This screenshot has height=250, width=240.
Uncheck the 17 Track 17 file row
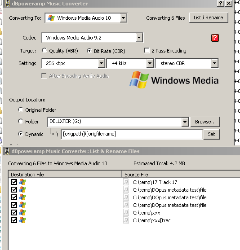coord(14,182)
